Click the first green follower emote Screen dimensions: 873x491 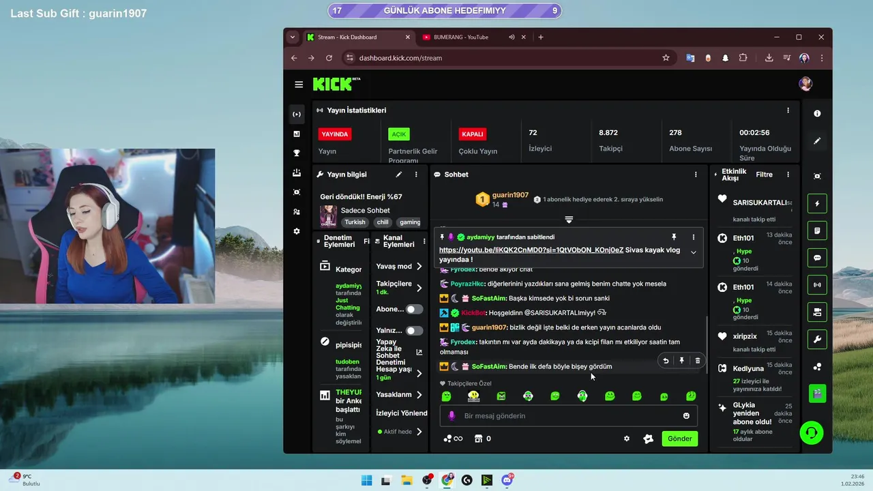point(446,396)
